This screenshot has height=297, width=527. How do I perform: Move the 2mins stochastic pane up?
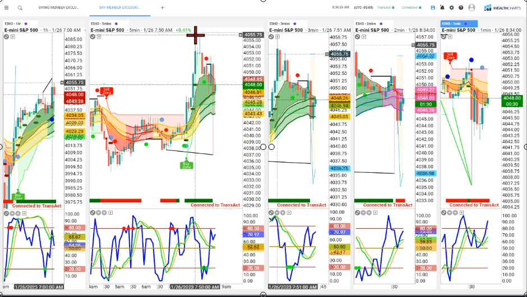tap(369, 213)
